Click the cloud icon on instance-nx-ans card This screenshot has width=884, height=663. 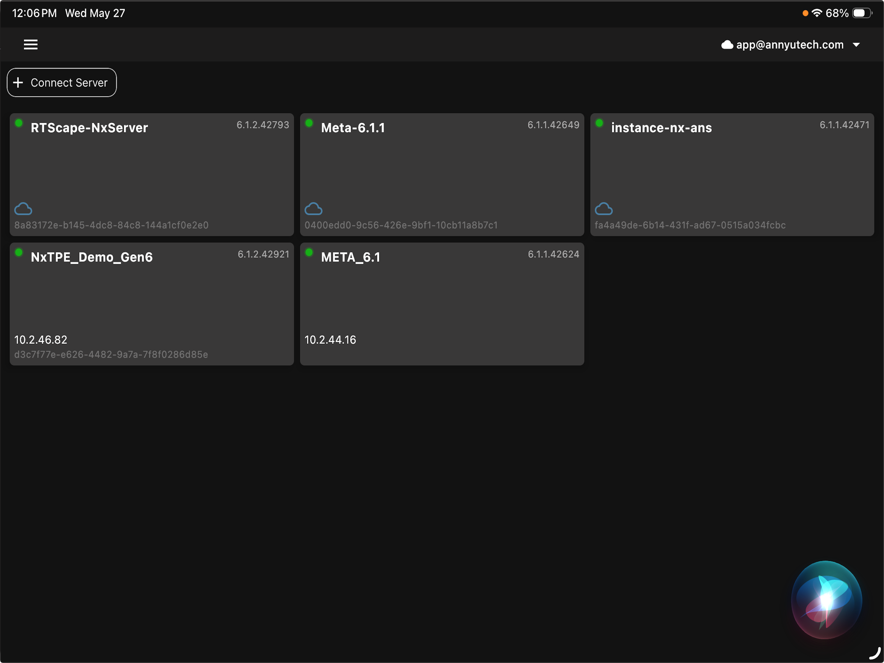(x=603, y=209)
